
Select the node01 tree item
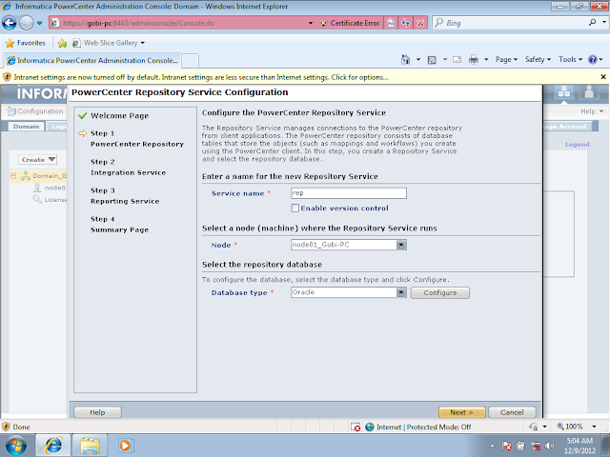coord(50,188)
